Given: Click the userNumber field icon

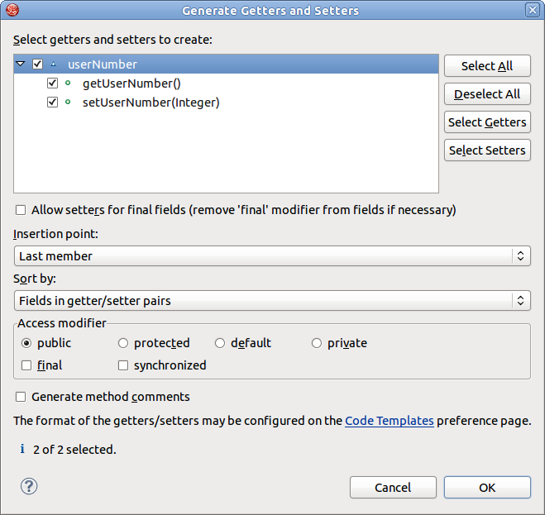Looking at the screenshot, I should tap(54, 64).
